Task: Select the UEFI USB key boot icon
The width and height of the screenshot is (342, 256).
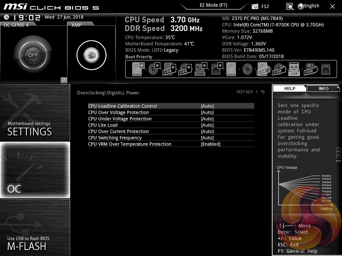Action: point(201,69)
